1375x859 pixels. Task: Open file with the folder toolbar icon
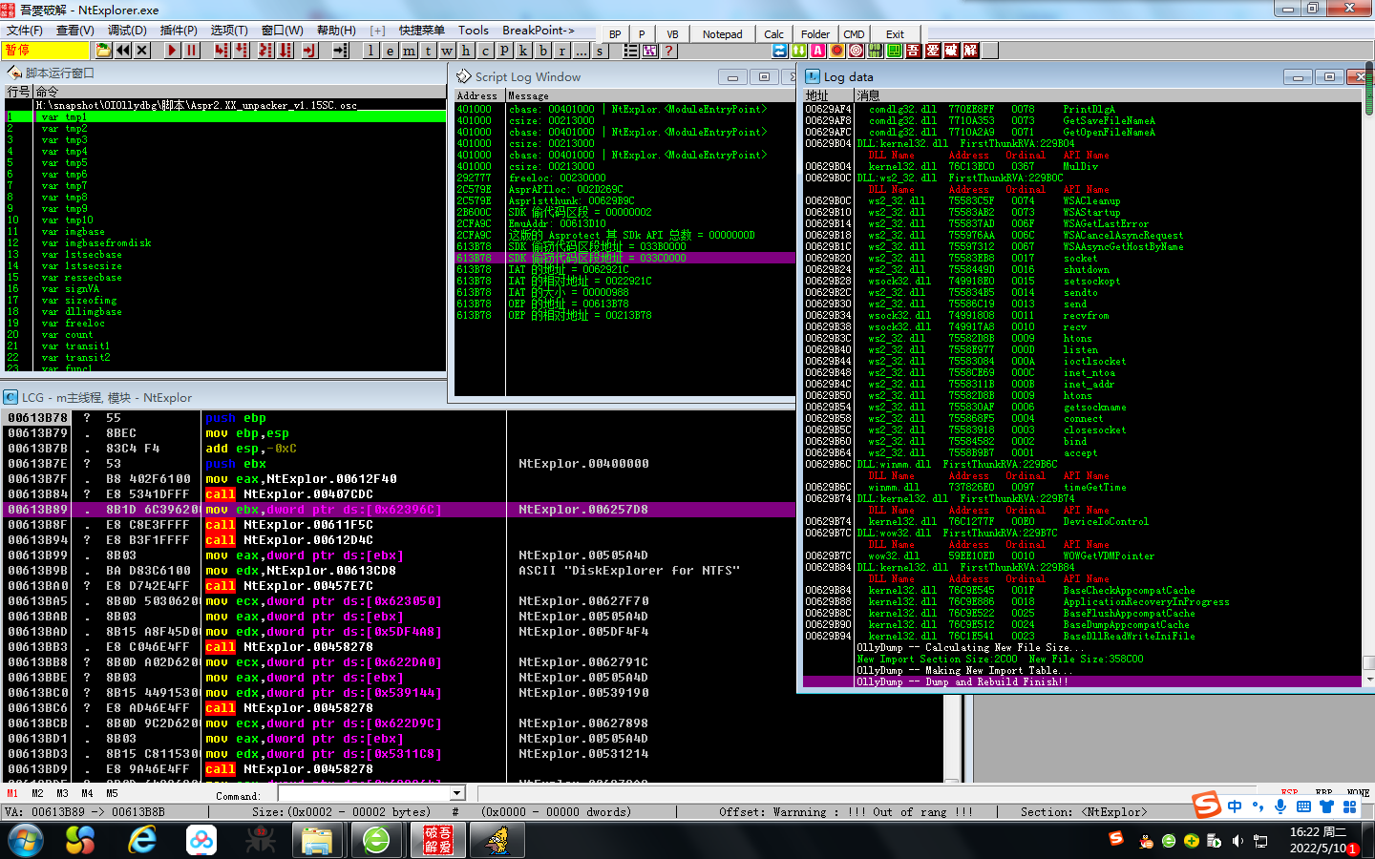click(103, 51)
